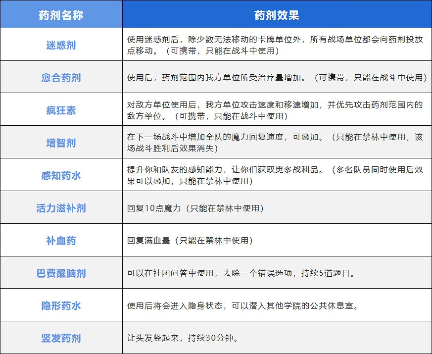This screenshot has width=432, height=354.
Task: Click the 竖发药剂 potion entry
Action: pyautogui.click(x=61, y=338)
